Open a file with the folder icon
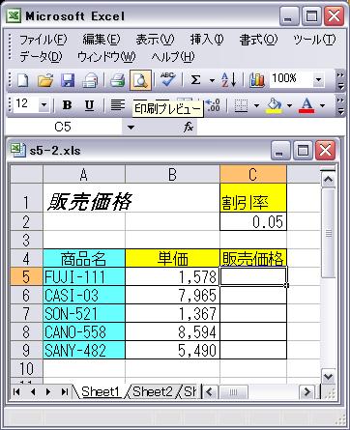Image resolution: width=350 pixels, height=430 pixels. (x=45, y=80)
